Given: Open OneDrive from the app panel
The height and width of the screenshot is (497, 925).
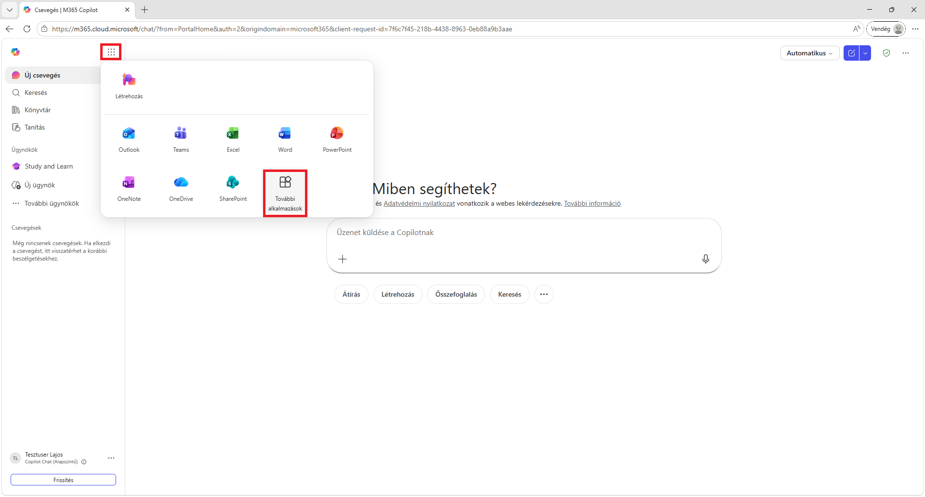Looking at the screenshot, I should tap(181, 189).
